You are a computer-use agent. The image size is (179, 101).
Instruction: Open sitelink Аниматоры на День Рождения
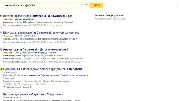point(18,59)
